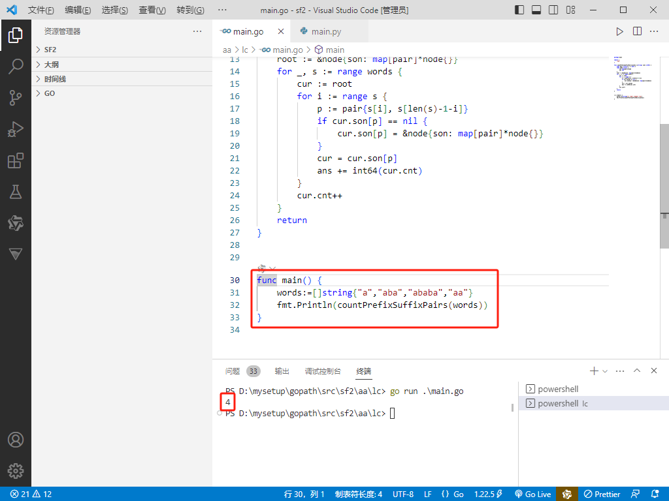Open terminal panel more actions ellipsis
Screen dimensions: 669x501
620,371
